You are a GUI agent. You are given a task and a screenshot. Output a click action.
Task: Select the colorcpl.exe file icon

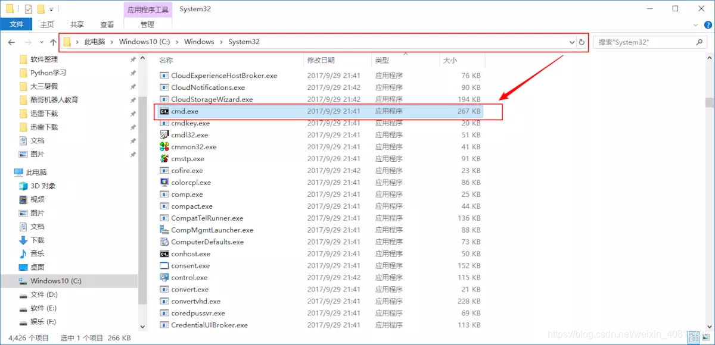point(164,183)
